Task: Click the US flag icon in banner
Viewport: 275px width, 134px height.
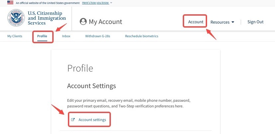Action: coord(10,2)
